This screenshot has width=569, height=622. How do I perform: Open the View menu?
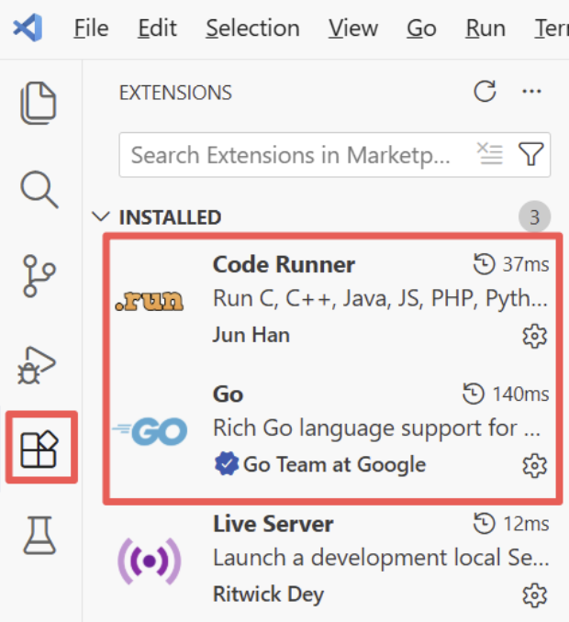pos(353,28)
